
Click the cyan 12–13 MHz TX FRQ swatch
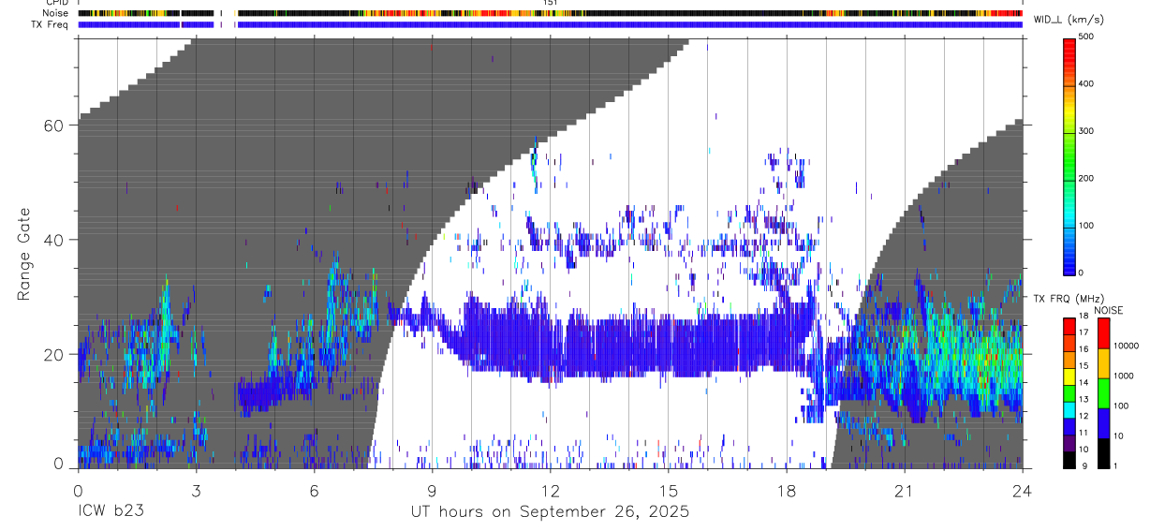(x=1069, y=409)
